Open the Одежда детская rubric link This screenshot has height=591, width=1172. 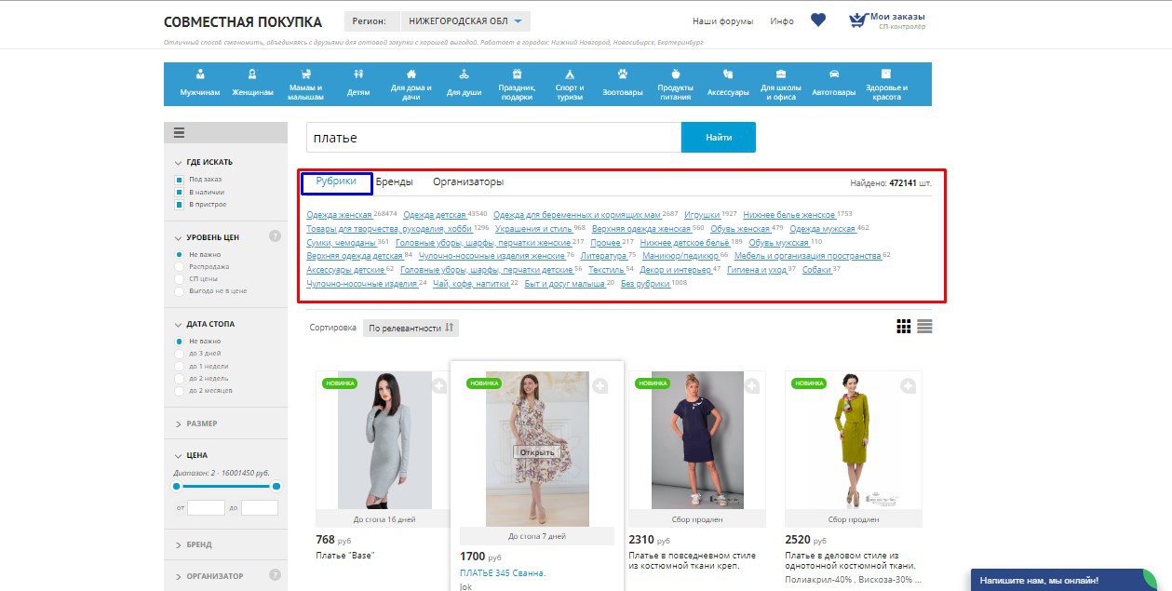pyautogui.click(x=435, y=215)
